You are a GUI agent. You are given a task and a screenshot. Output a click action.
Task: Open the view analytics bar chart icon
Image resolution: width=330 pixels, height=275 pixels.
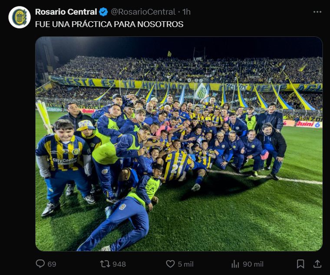tap(235, 264)
